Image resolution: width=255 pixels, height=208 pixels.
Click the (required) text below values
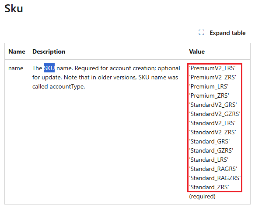pyautogui.click(x=202, y=197)
